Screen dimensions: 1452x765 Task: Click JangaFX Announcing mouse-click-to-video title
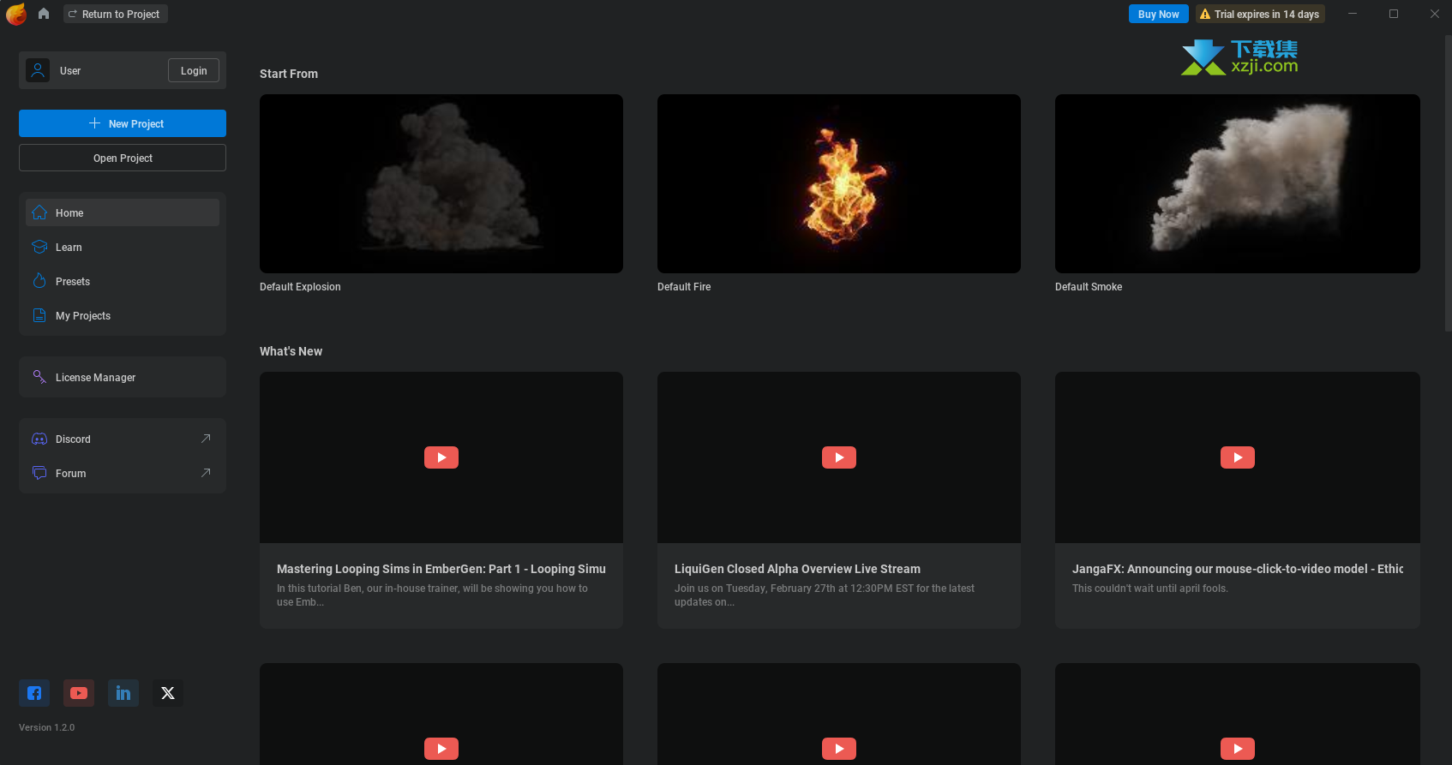1238,569
